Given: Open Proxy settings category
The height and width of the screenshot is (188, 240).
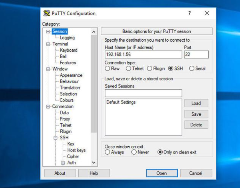Looking at the screenshot, I should tap(65, 119).
